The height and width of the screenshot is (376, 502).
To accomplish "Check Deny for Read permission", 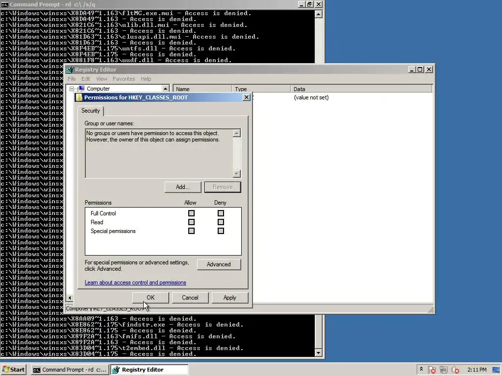I will click(x=221, y=222).
